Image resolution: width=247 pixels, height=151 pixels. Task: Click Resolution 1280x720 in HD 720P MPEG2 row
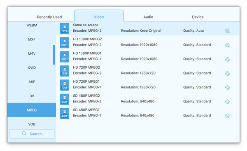(x=138, y=73)
